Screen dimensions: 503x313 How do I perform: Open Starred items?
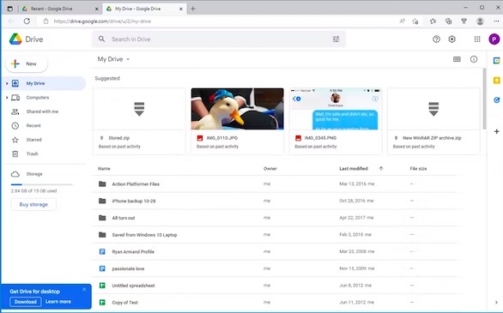pyautogui.click(x=34, y=140)
